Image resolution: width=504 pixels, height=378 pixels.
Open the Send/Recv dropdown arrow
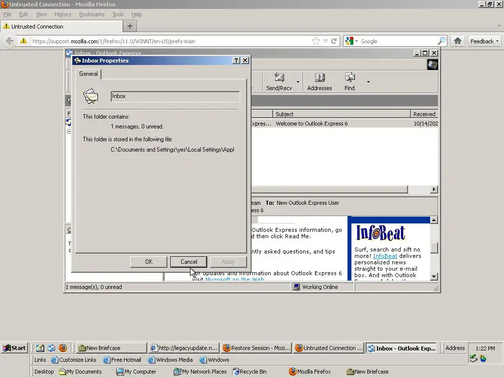pos(298,82)
